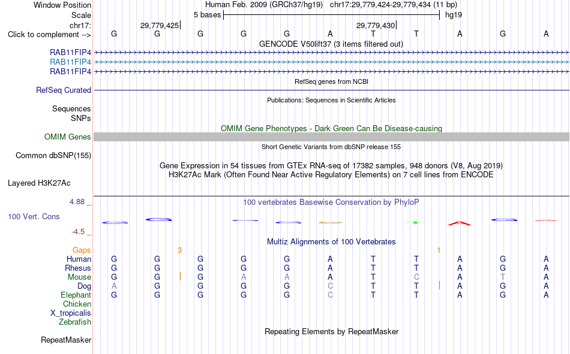This screenshot has width=570, height=354.
Task: Click the Elephant species label
Action: (76, 295)
